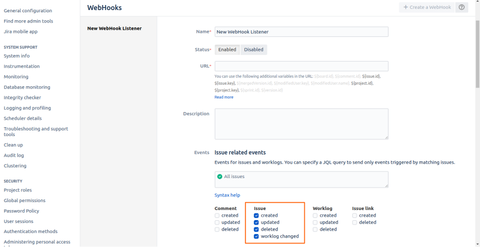The height and width of the screenshot is (247, 480).
Task: Open Jira mobile app settings
Action: pyautogui.click(x=21, y=31)
